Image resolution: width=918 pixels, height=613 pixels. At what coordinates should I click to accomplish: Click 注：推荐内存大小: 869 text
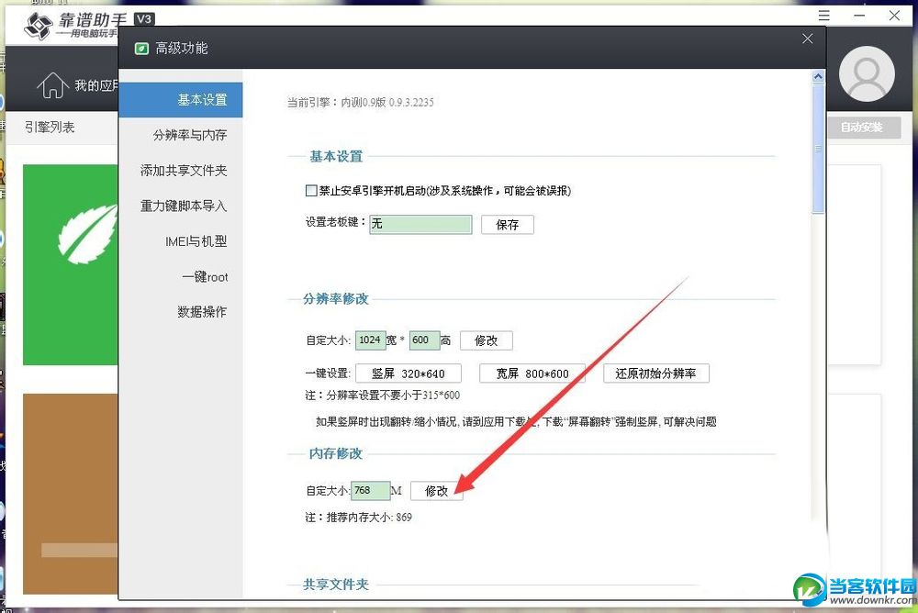pyautogui.click(x=358, y=518)
